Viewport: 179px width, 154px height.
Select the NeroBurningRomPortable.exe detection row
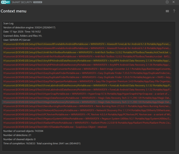[x=87, y=106]
